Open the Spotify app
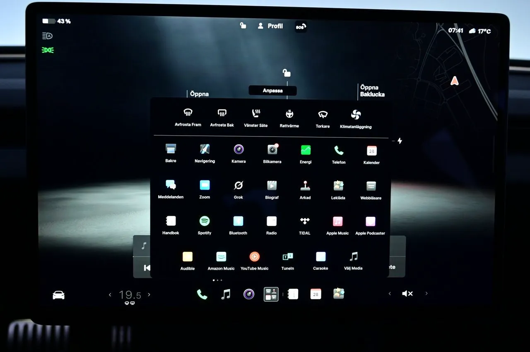 tap(205, 225)
